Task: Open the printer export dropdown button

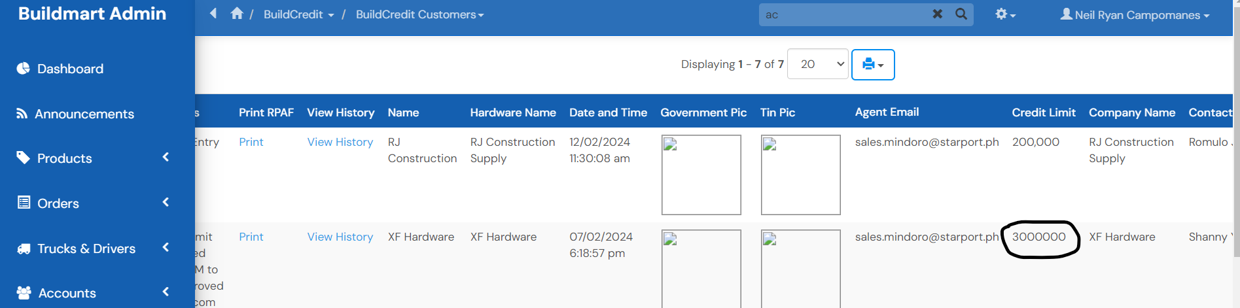Action: pyautogui.click(x=872, y=65)
